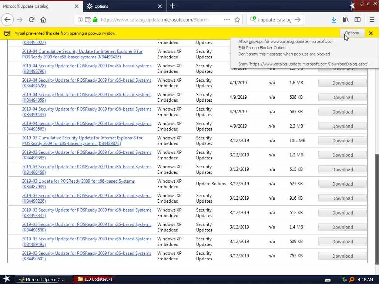379x284 pixels.
Task: Click the orange search icon in the system tray
Action: point(352,280)
